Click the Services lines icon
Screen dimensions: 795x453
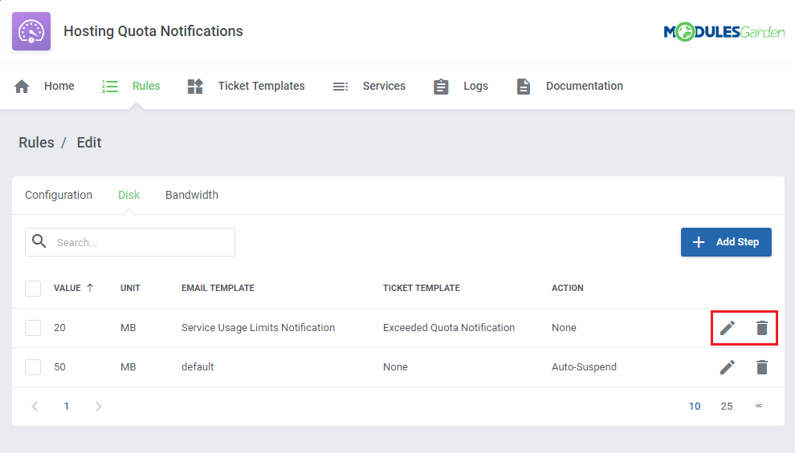point(340,87)
